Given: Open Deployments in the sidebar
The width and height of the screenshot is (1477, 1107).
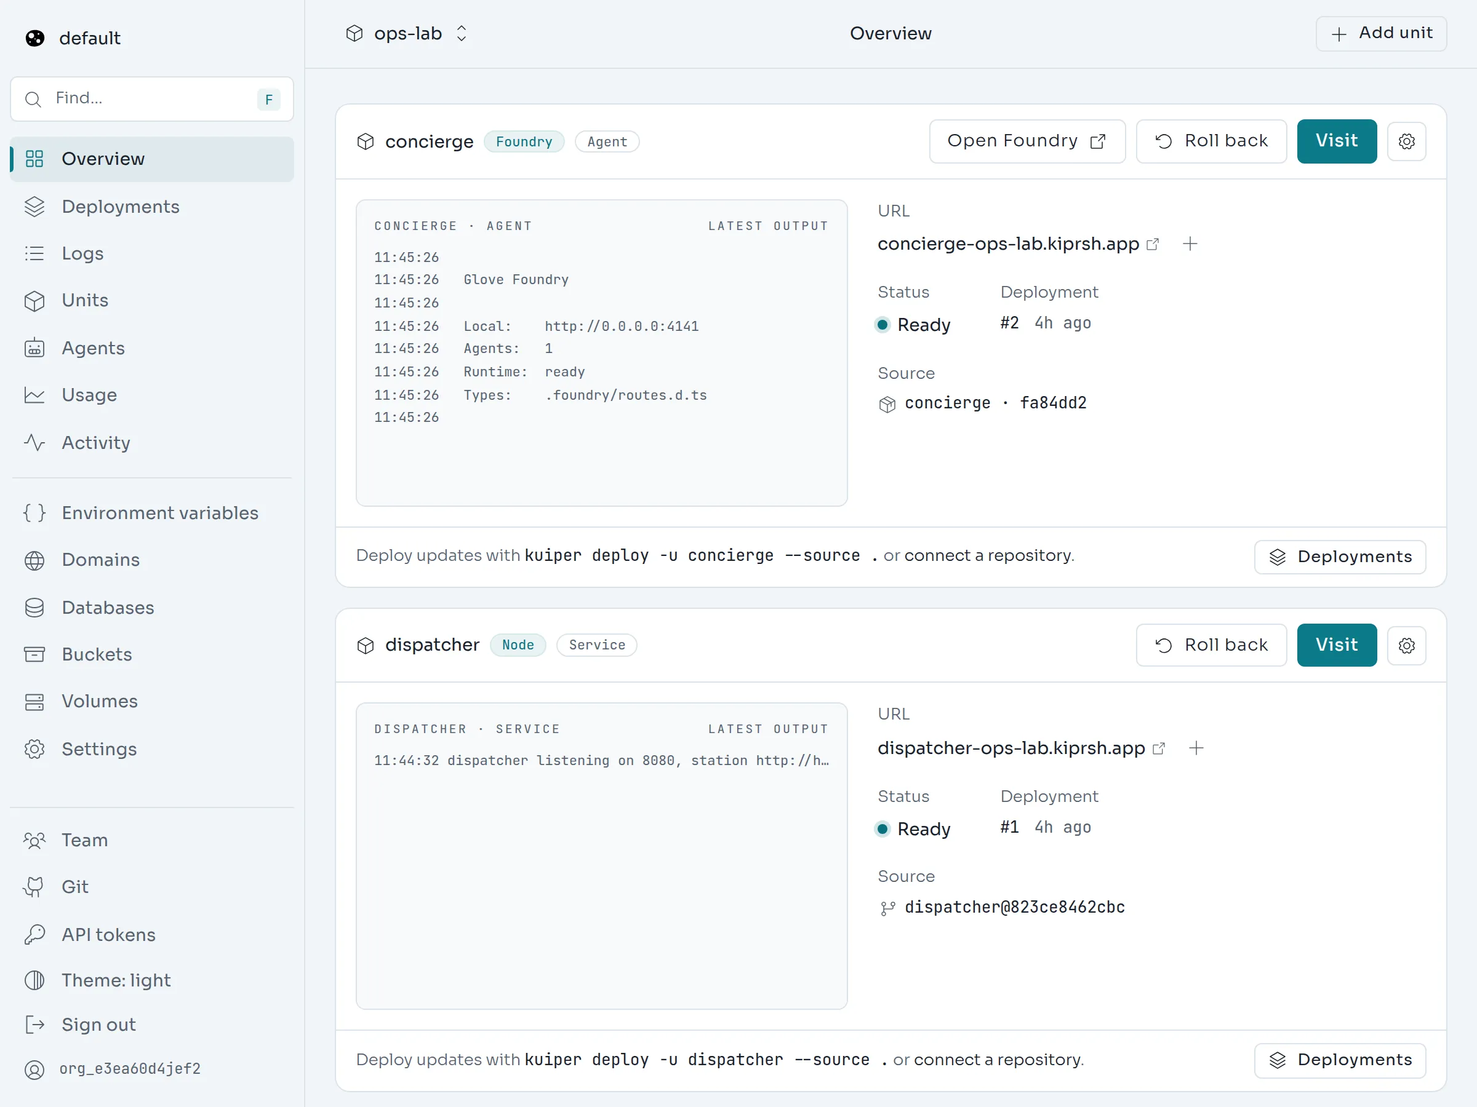Looking at the screenshot, I should [152, 207].
